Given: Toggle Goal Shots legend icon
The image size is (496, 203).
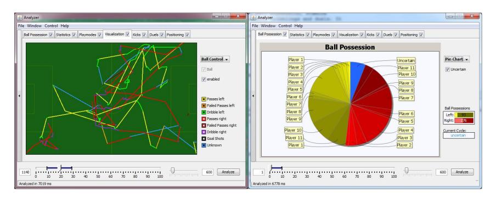Looking at the screenshot, I should [x=204, y=138].
